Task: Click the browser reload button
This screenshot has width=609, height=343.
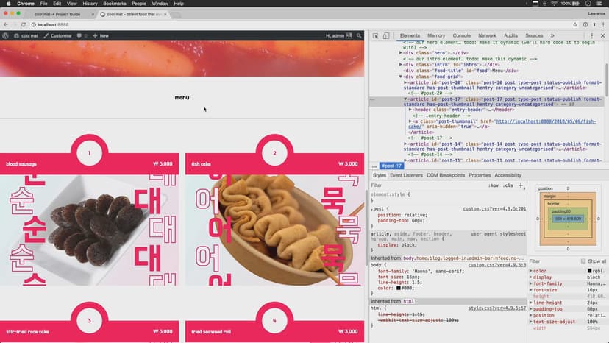Action: [x=24, y=24]
